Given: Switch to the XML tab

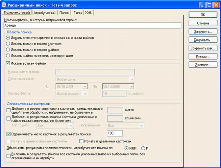Looking at the screenshot, I should [x=89, y=13].
